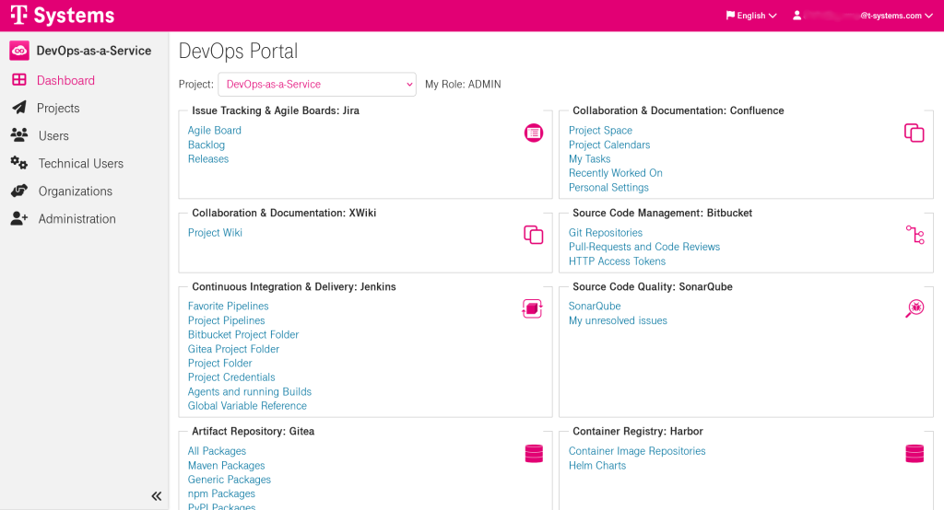Click the XWiki card copy icon

click(534, 235)
